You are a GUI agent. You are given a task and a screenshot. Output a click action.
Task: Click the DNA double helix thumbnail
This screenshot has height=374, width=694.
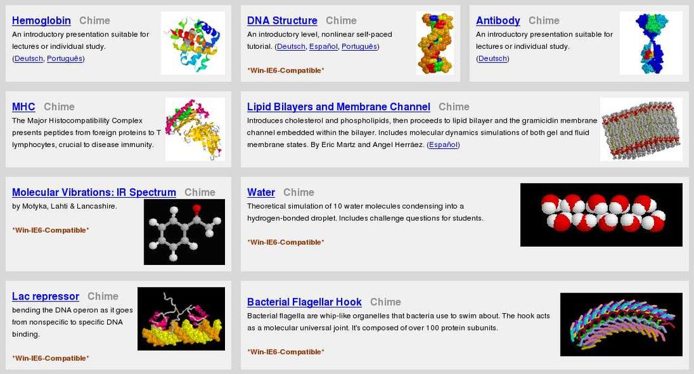tap(435, 43)
